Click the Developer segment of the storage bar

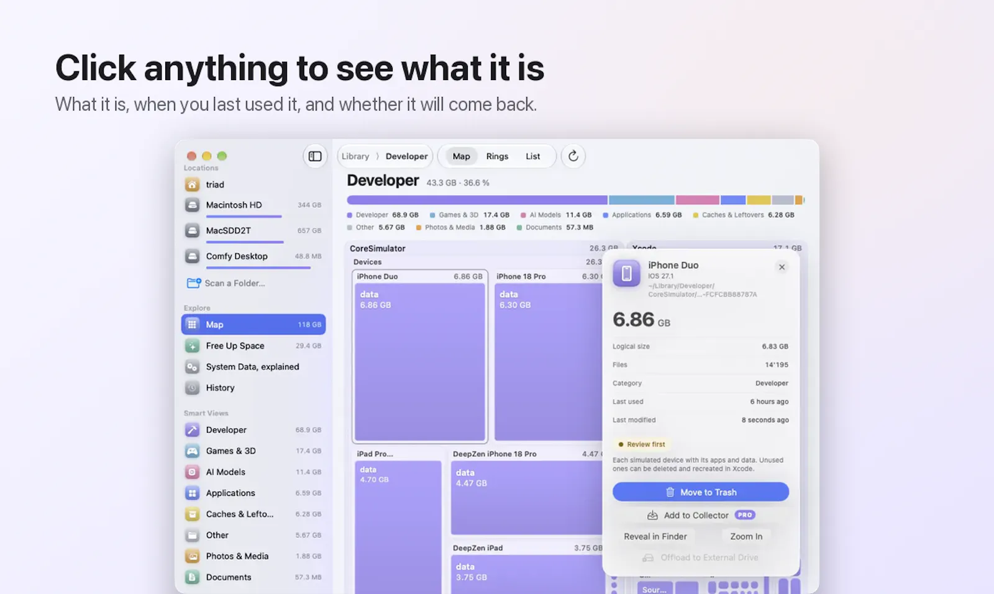click(x=477, y=200)
